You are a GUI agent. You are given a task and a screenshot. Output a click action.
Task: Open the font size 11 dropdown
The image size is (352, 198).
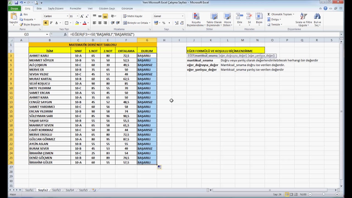click(x=77, y=16)
